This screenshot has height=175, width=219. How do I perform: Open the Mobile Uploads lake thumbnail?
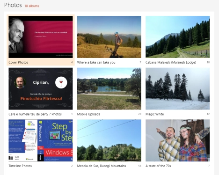[109, 89]
